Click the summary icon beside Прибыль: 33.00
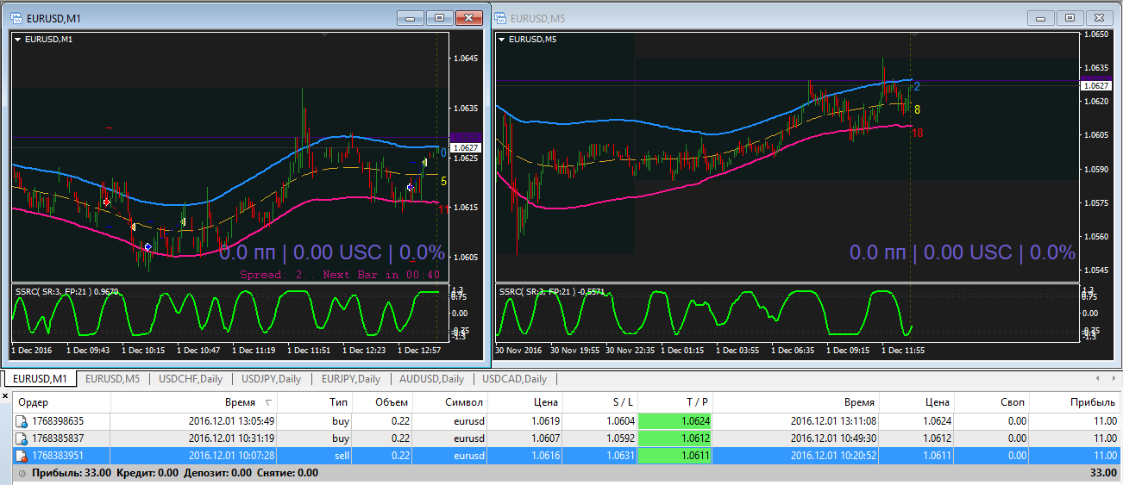Screen dimensions: 1123x485 pyautogui.click(x=22, y=472)
